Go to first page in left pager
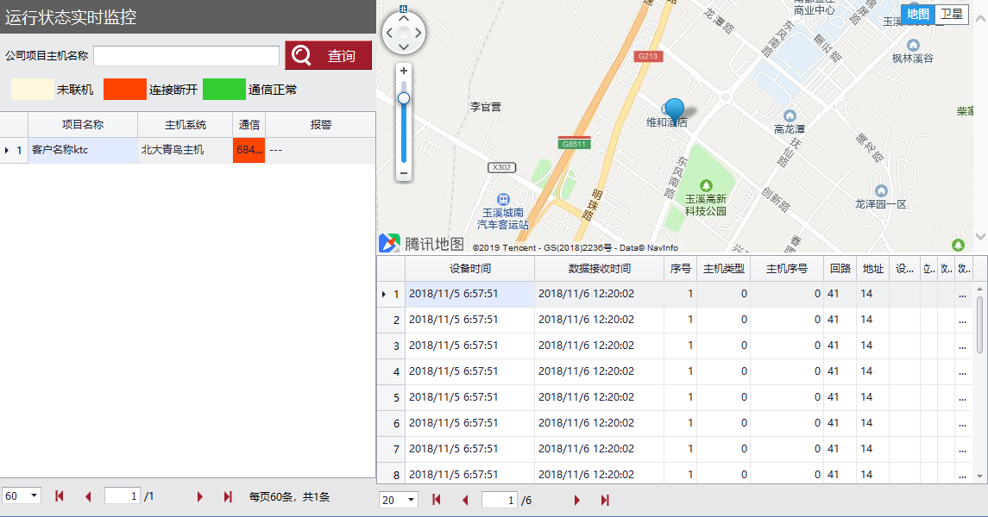 [60, 497]
